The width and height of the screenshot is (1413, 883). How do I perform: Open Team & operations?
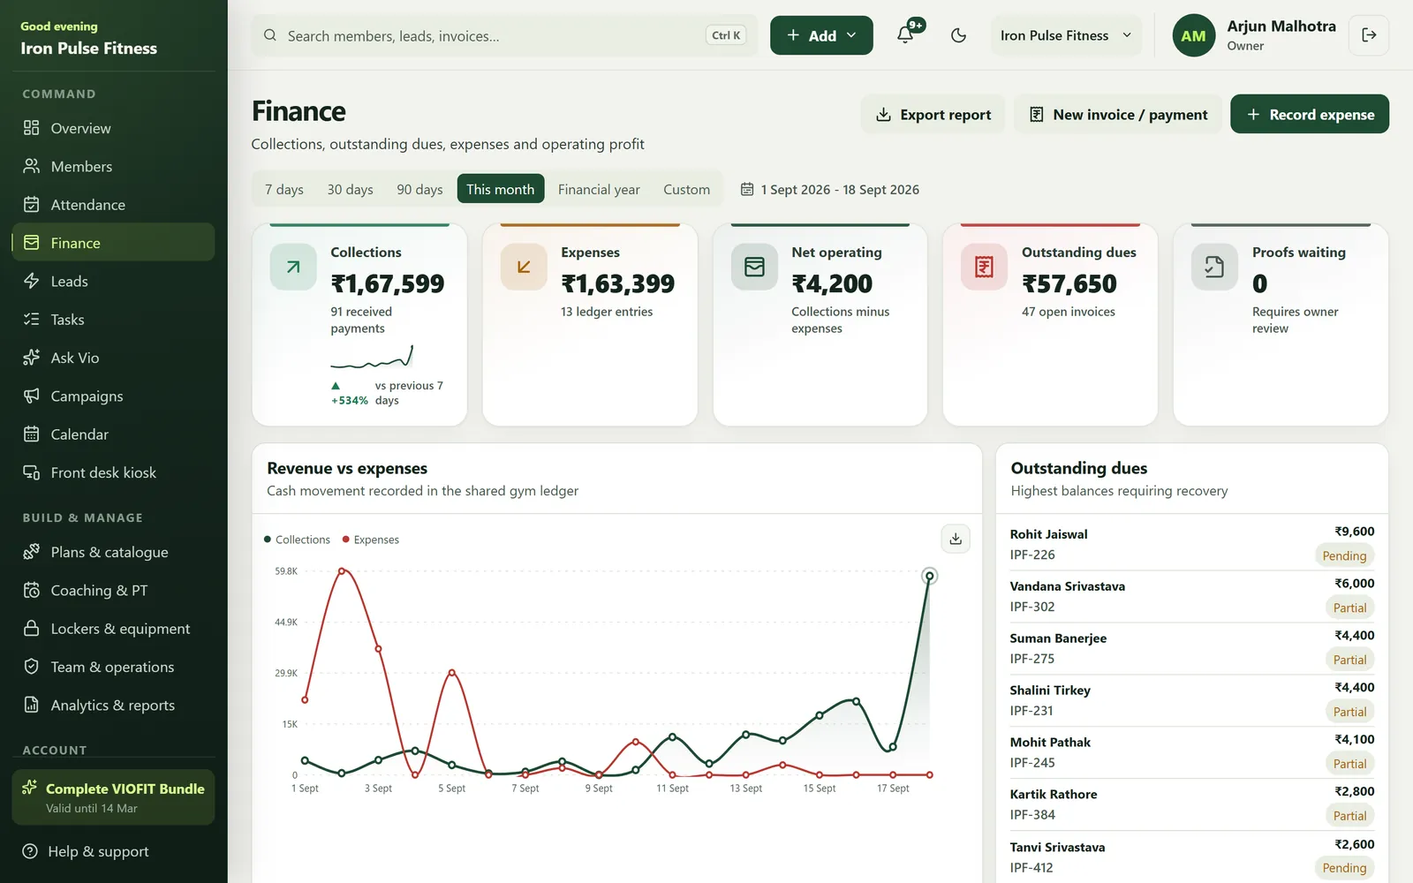[113, 667]
